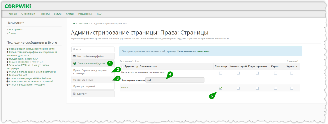Screen dimensions: 328x124
Task: Click the Скрипт column header
Action: 275,66
